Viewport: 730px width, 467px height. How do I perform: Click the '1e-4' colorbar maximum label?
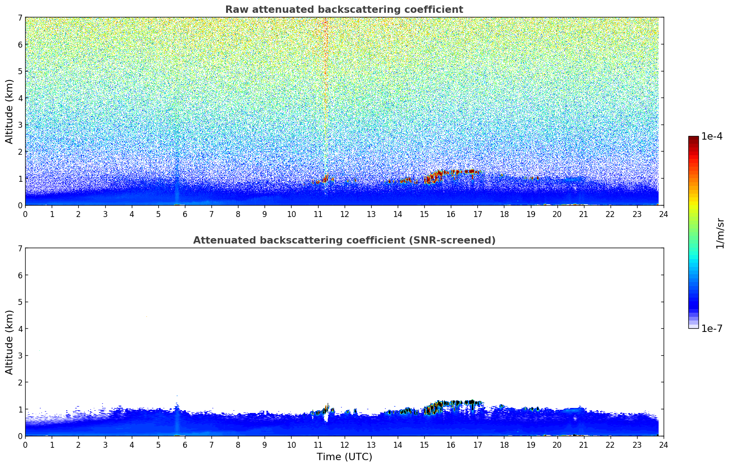712,136
